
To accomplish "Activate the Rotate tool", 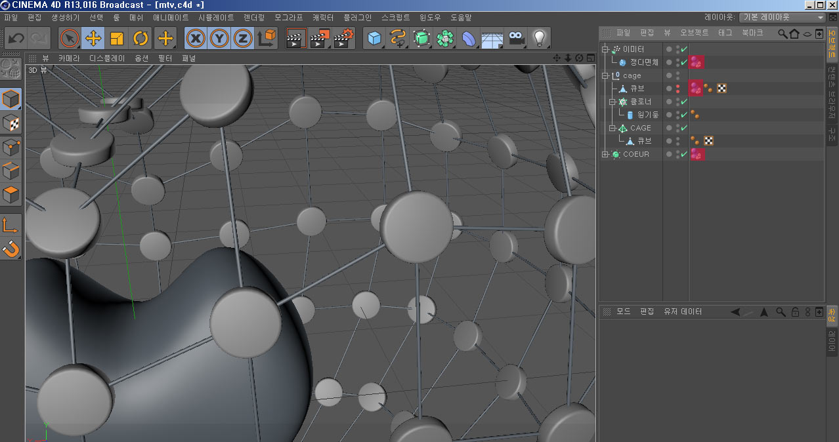I will click(x=141, y=38).
